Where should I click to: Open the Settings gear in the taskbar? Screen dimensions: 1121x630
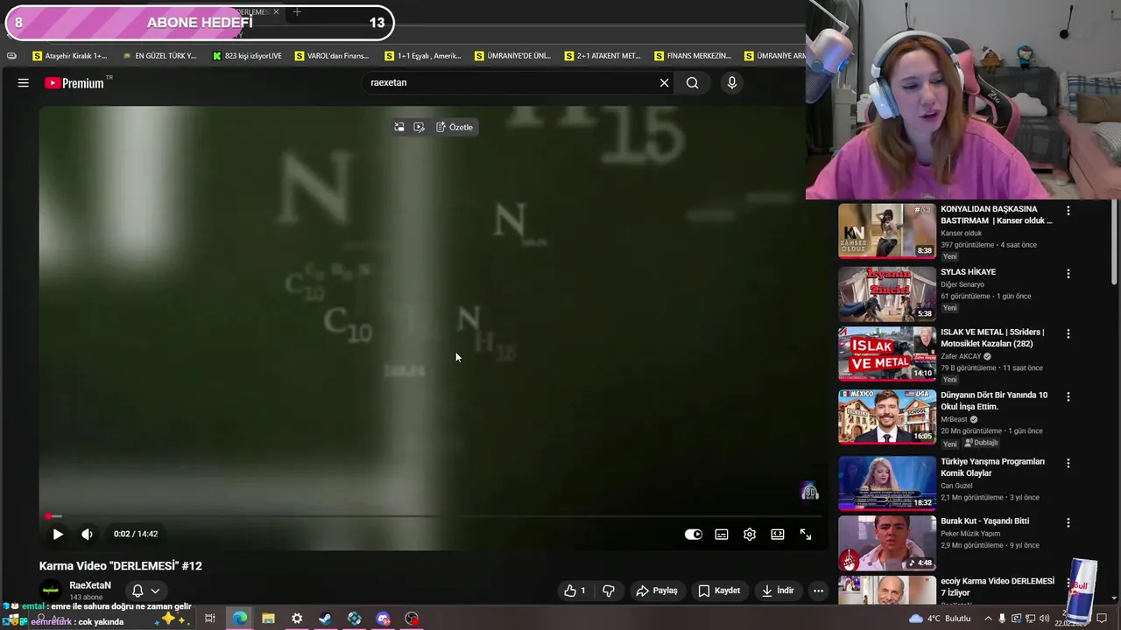coord(297,619)
